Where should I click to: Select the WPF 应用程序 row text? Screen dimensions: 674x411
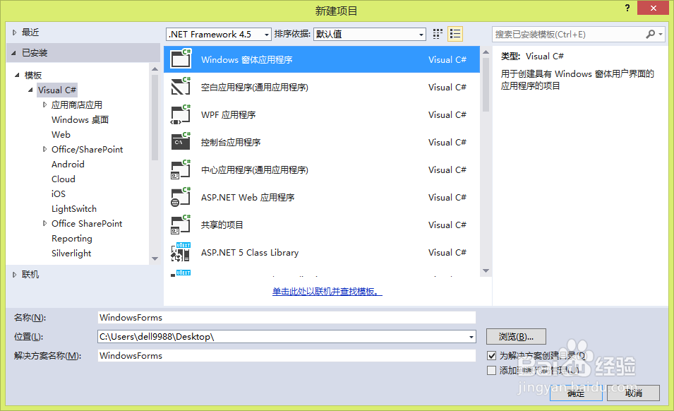(x=228, y=114)
